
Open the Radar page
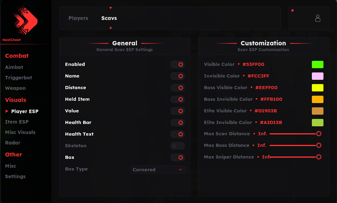[13, 143]
